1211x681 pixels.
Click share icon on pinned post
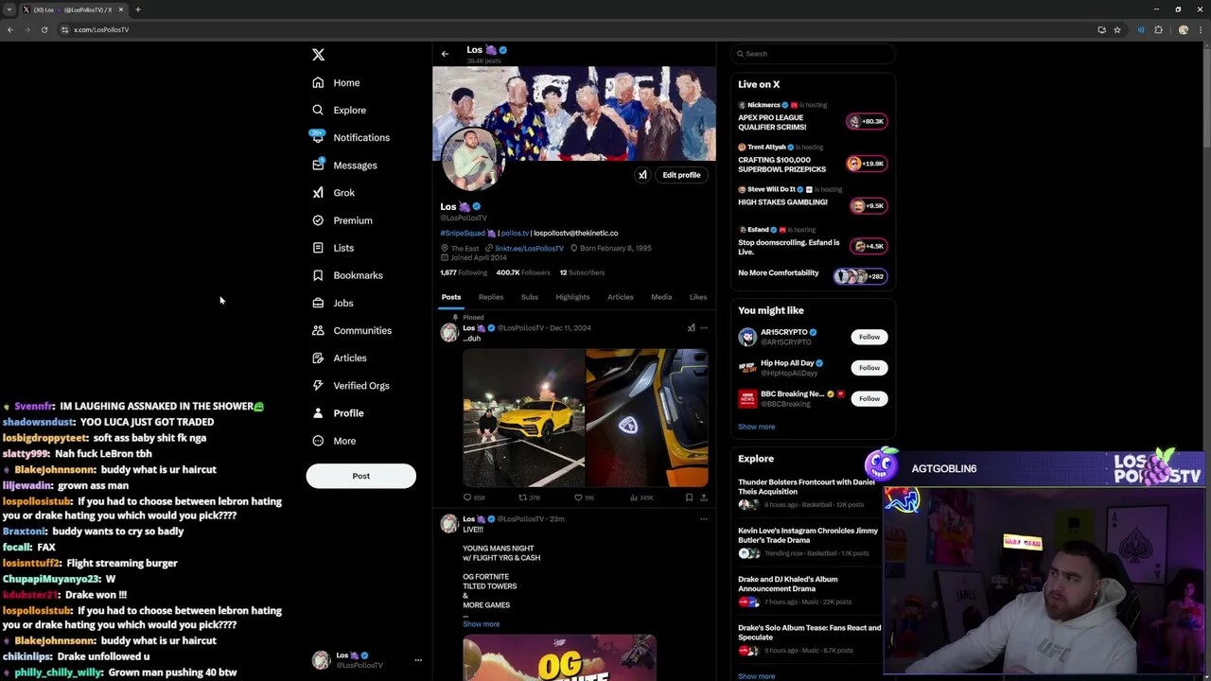703,498
